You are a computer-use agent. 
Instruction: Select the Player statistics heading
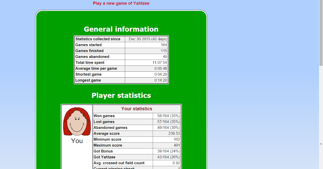click(x=121, y=95)
